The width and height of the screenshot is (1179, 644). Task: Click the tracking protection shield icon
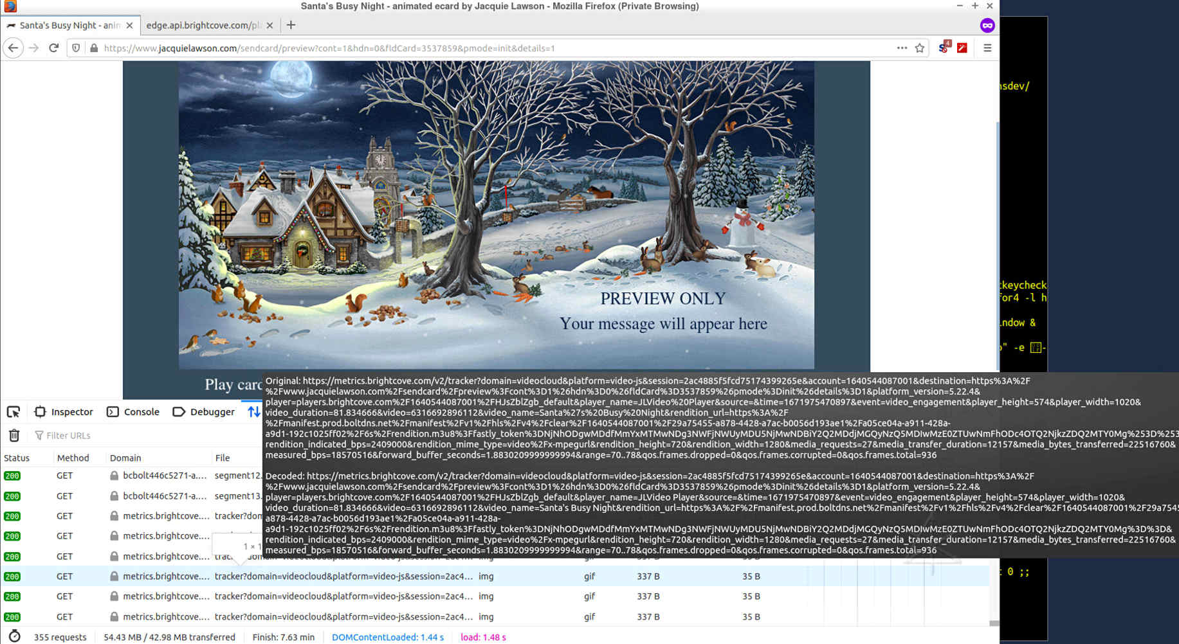pyautogui.click(x=76, y=48)
